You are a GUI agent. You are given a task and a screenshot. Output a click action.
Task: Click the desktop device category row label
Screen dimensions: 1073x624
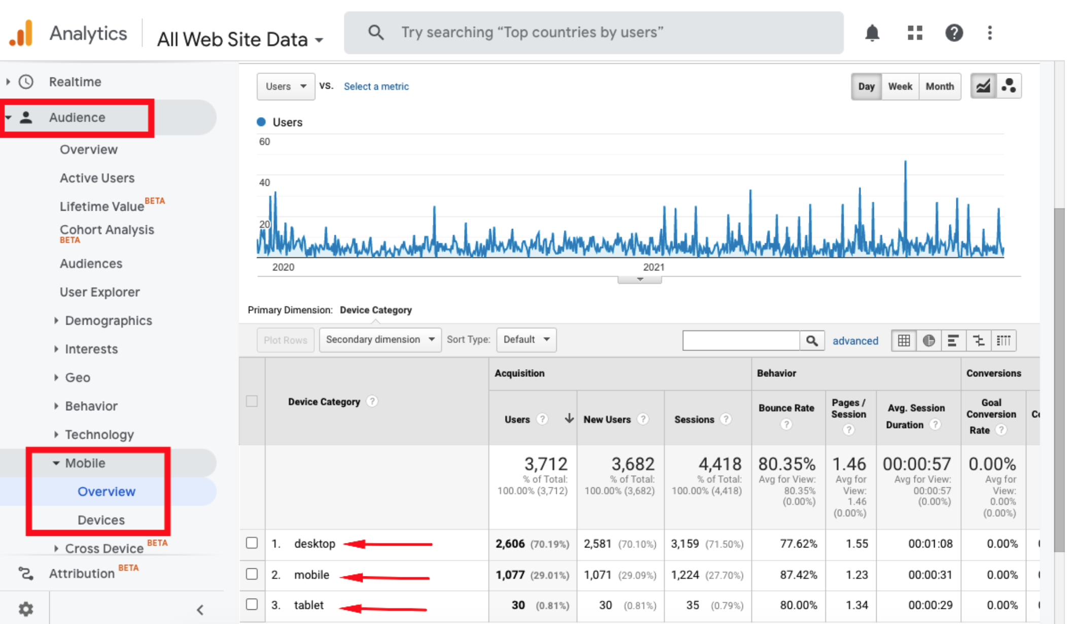pyautogui.click(x=314, y=543)
